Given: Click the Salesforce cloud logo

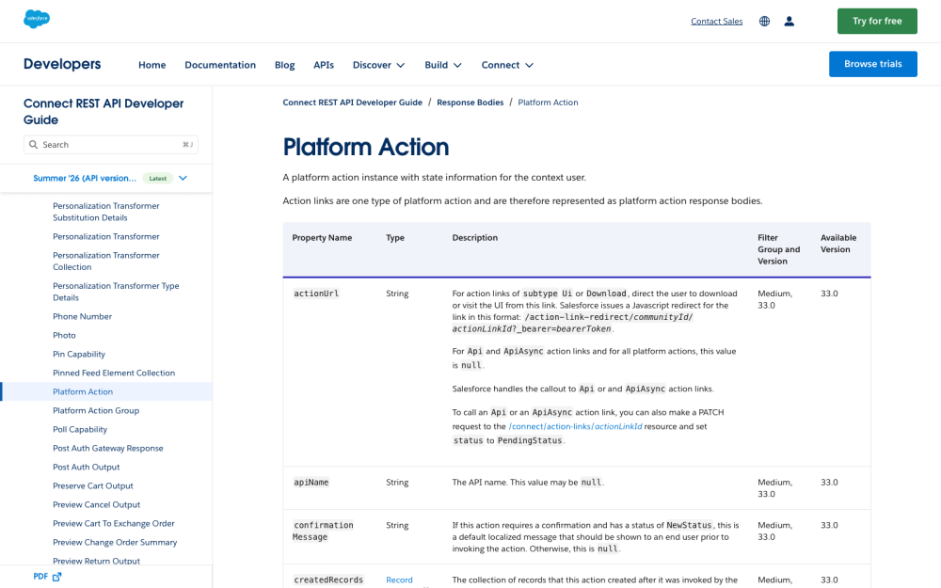Looking at the screenshot, I should [37, 19].
